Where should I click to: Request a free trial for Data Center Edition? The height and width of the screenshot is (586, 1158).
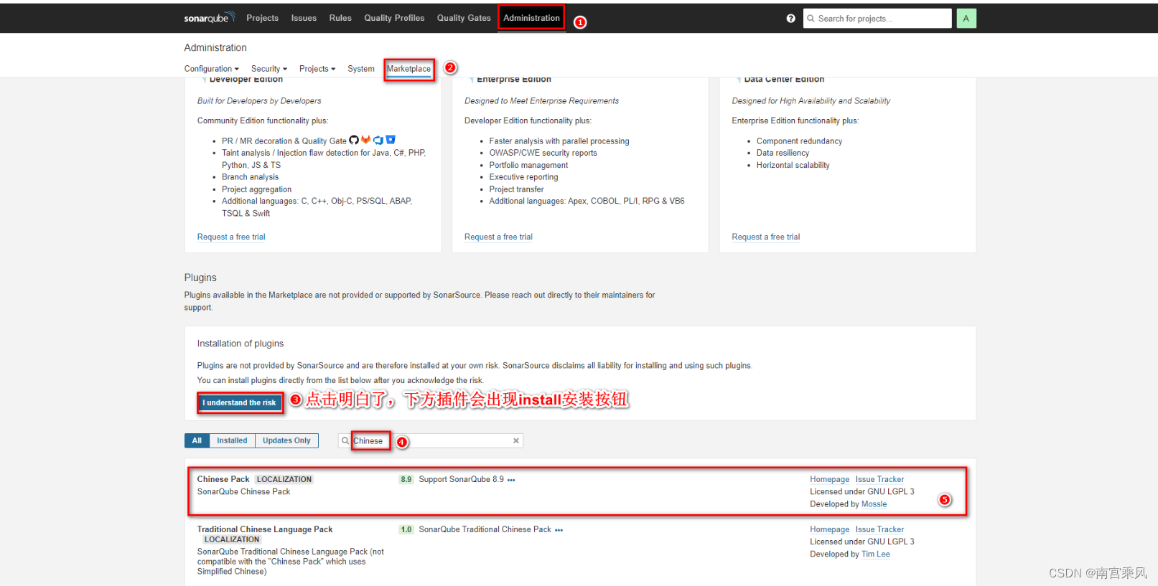click(765, 237)
